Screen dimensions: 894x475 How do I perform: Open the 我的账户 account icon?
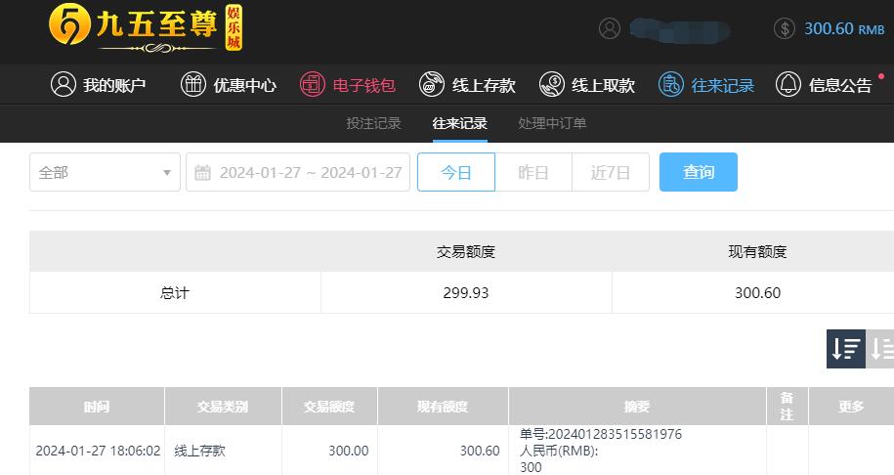point(64,84)
